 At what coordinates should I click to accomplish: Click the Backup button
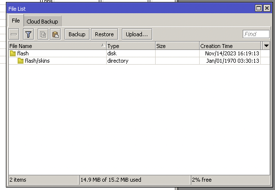click(77, 34)
